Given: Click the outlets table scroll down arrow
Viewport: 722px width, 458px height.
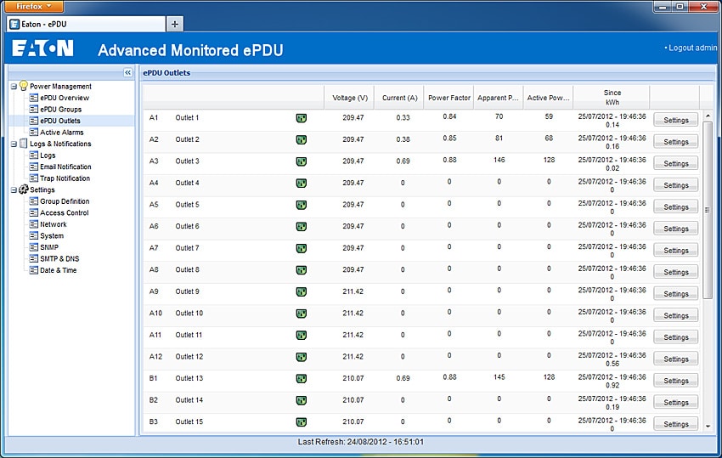Looking at the screenshot, I should pyautogui.click(x=708, y=427).
